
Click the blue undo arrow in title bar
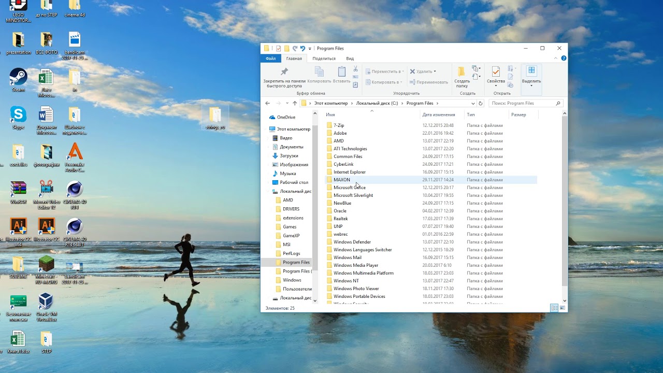point(302,48)
